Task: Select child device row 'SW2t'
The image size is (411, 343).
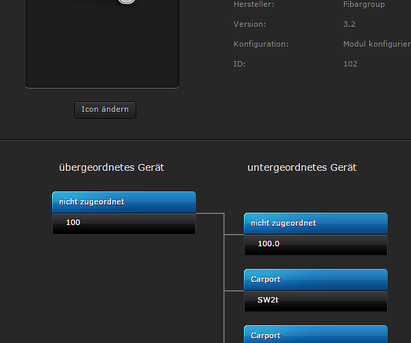Action: coord(316,301)
